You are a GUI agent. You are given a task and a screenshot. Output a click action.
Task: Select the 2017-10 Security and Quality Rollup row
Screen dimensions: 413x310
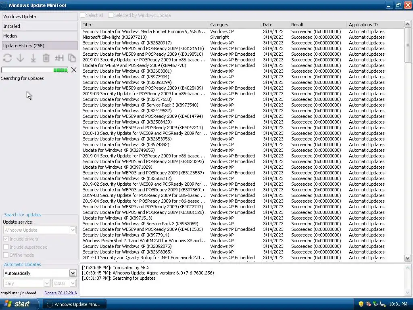[242, 258]
